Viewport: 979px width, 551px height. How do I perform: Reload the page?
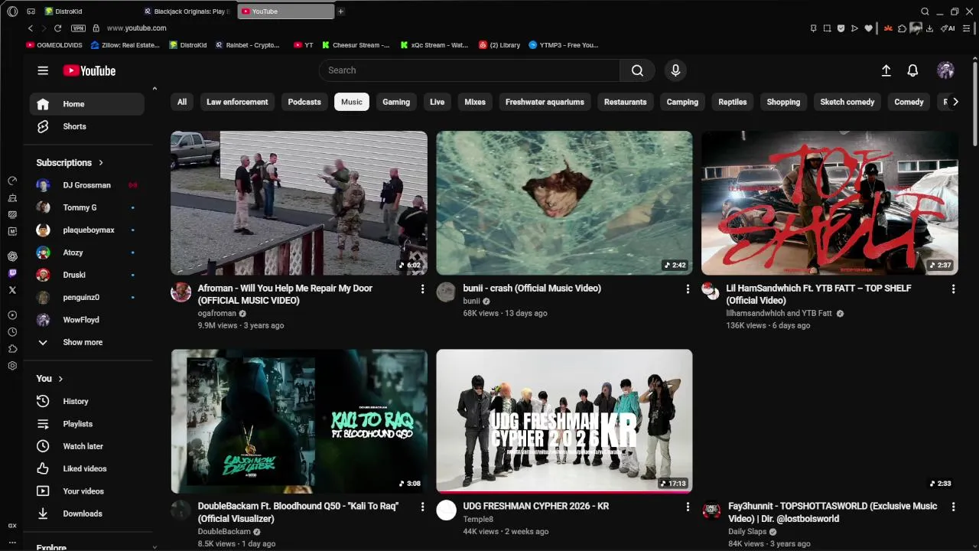click(x=57, y=28)
